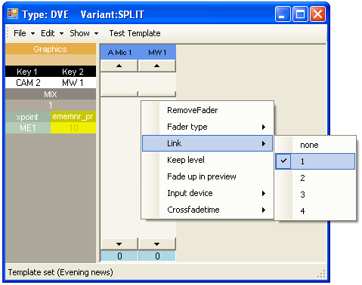Click the MW 1 fader knob
The width and height of the screenshot is (362, 285).
click(x=157, y=94)
